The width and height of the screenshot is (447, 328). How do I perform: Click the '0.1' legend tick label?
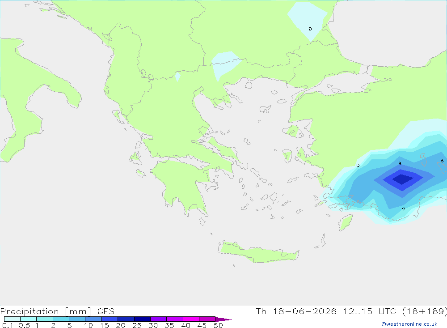pos(8,325)
